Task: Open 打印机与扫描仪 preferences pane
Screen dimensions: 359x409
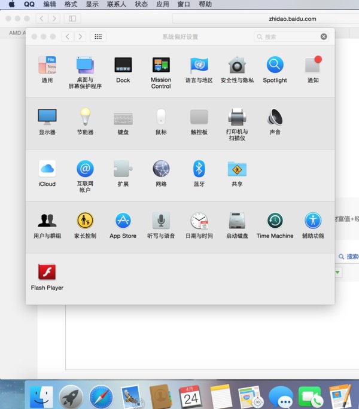Action: pyautogui.click(x=237, y=124)
